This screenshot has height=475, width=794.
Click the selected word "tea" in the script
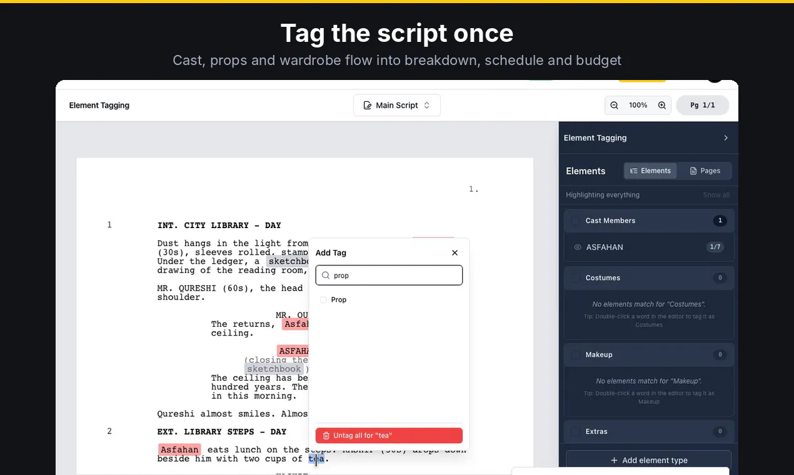click(x=316, y=459)
